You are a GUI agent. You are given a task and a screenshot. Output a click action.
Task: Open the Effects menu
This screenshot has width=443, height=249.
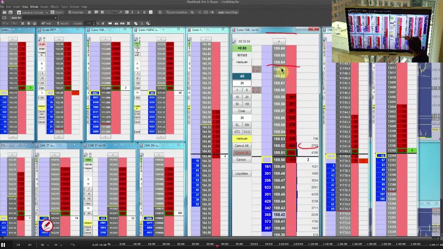click(54, 7)
